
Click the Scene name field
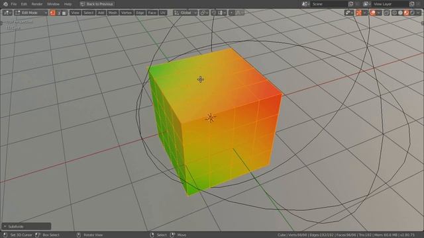[x=329, y=4]
